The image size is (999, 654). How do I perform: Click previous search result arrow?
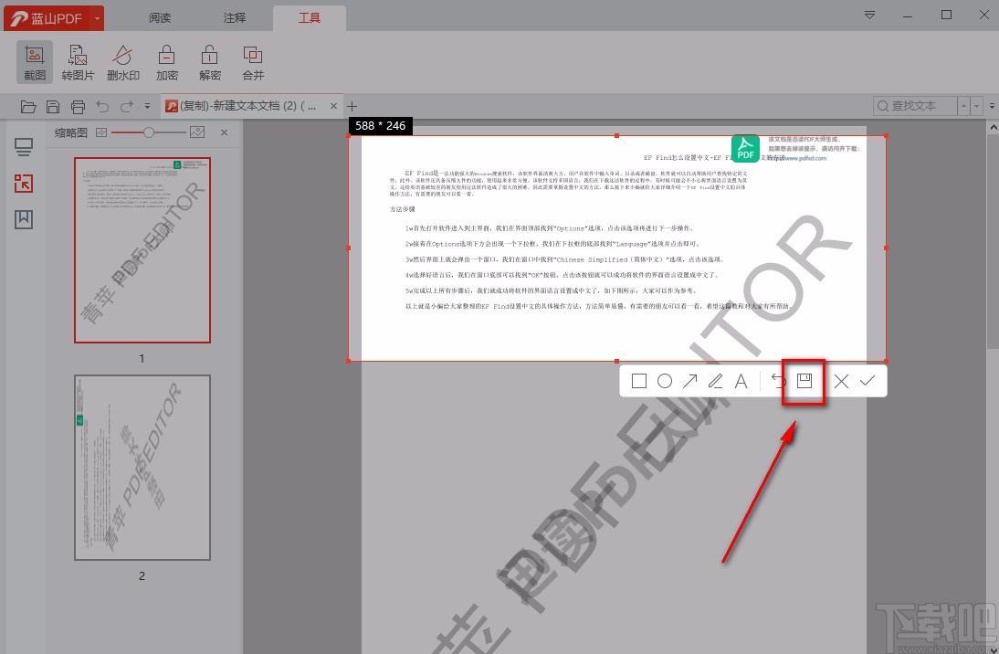963,106
